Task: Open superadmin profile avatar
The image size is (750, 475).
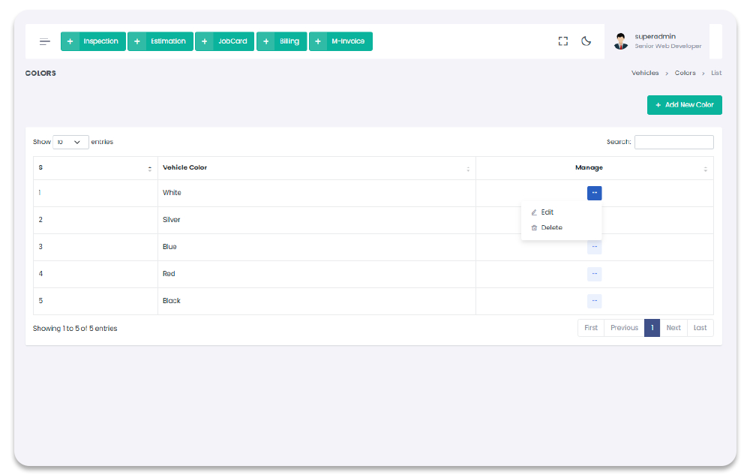Action: point(621,41)
